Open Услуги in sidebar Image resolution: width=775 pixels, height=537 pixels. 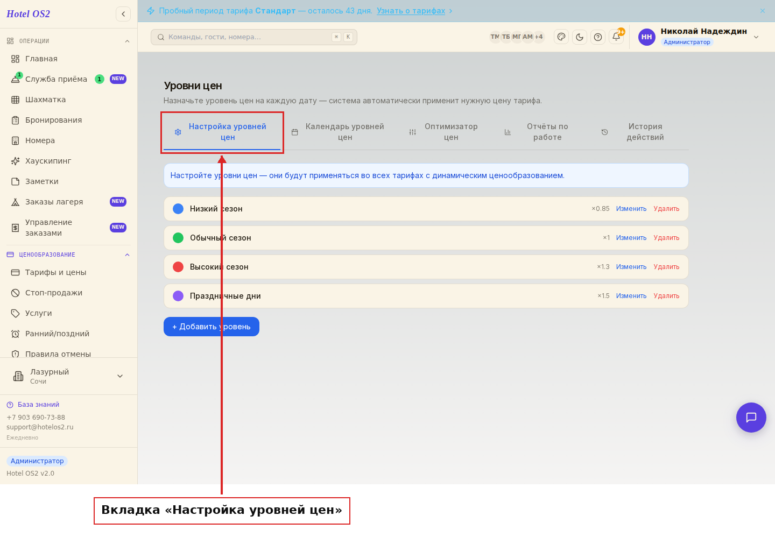tap(69, 313)
